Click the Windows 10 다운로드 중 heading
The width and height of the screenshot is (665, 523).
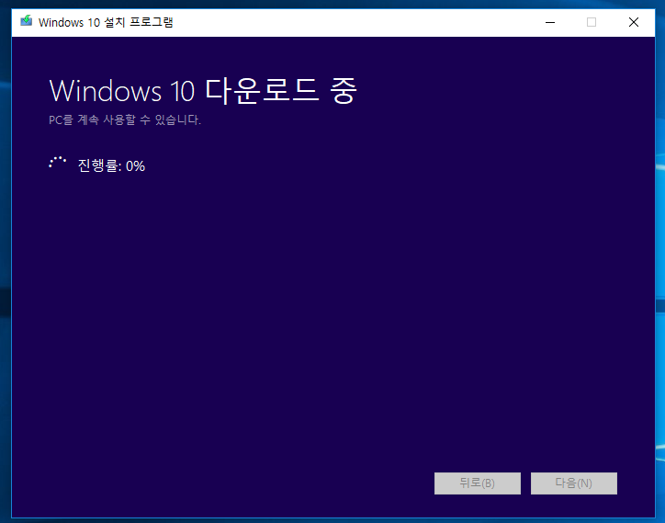[203, 90]
